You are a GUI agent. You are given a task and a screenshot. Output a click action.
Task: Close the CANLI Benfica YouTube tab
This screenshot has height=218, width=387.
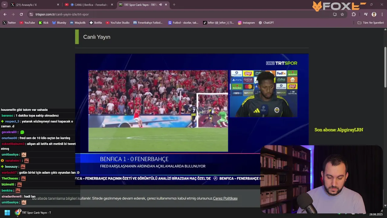click(x=112, y=5)
